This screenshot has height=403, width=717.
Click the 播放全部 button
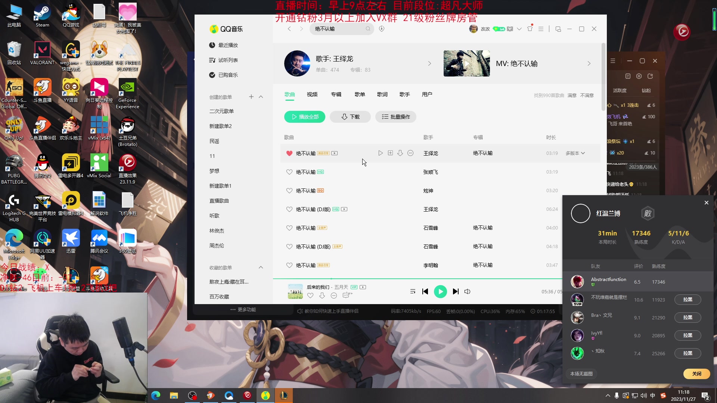coord(304,117)
